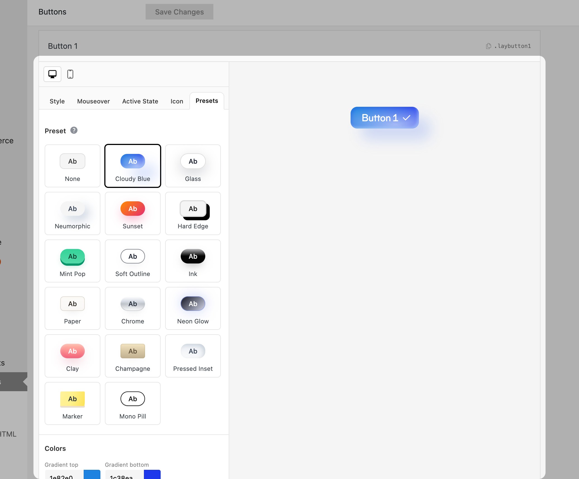579x479 pixels.
Task: Choose the Sunset preset
Action: pyautogui.click(x=133, y=213)
